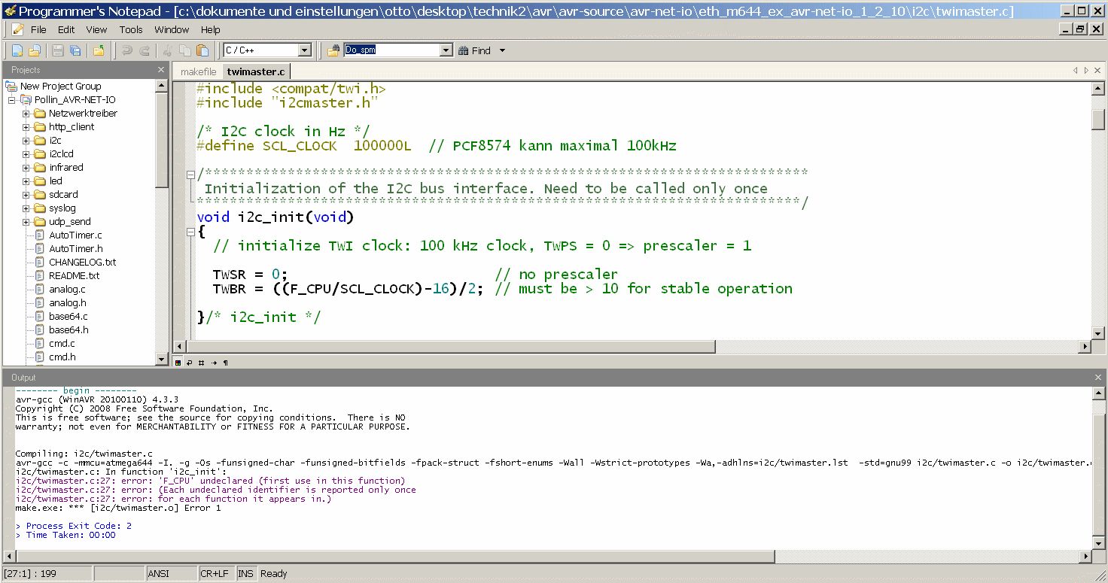Click the New document toolbar icon
The image size is (1108, 583).
click(17, 50)
